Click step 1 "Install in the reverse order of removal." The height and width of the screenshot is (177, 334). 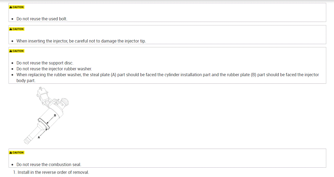(x=53, y=172)
